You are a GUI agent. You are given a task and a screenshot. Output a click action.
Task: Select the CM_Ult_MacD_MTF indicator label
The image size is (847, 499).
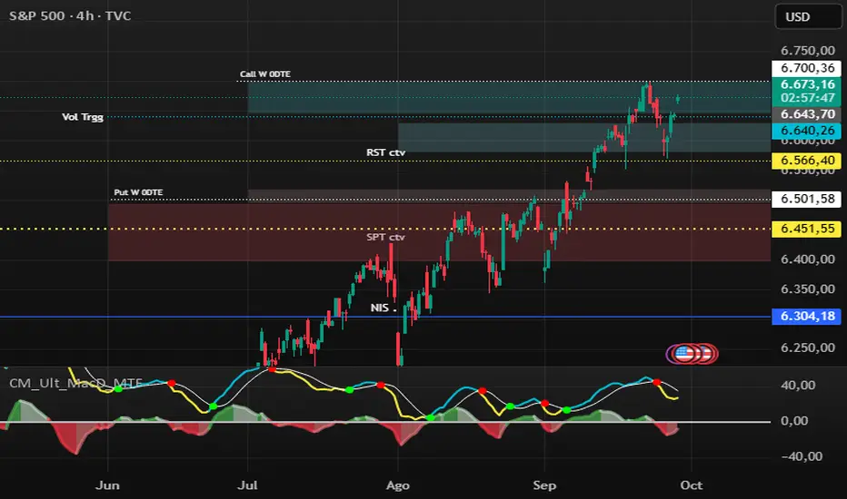(75, 383)
